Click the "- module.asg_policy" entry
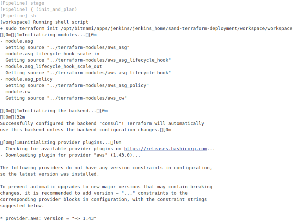Screen dimensions: 295x222 point(26,79)
